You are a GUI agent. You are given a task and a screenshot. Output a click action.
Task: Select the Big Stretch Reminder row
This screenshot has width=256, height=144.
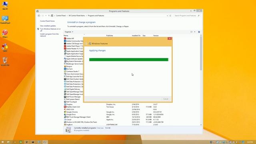tap(73, 61)
